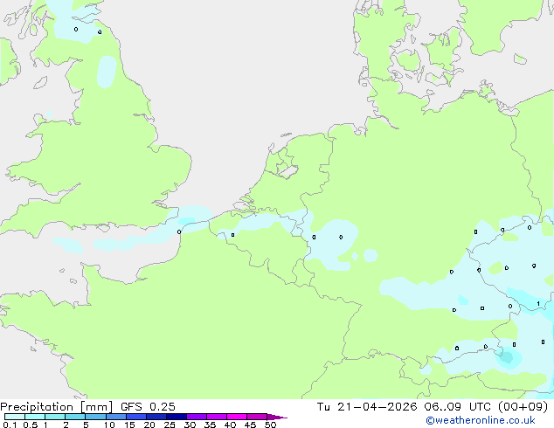Click the legend swatch between 35 and 40
554x428 pixels.
pos(217,417)
